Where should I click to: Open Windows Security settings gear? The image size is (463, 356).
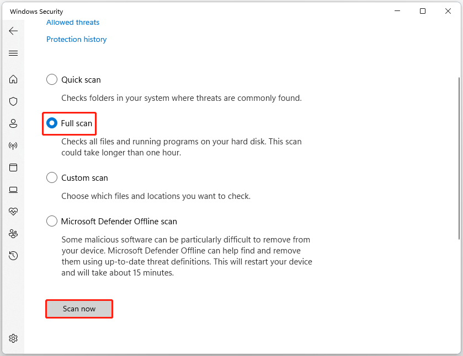coord(13,338)
